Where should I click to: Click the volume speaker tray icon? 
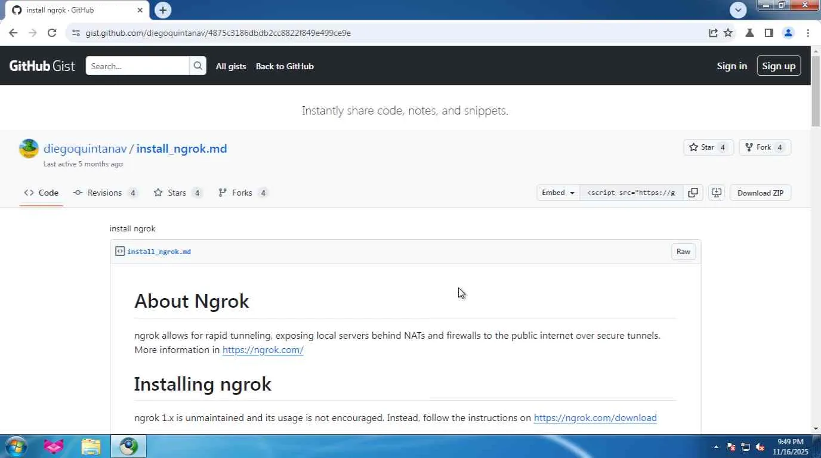pos(760,447)
